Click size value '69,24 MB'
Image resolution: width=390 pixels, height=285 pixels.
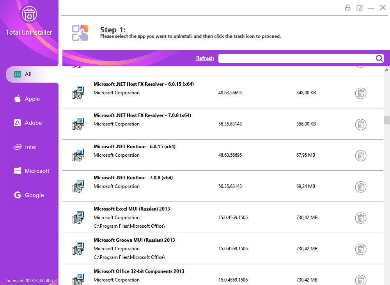pyautogui.click(x=306, y=186)
